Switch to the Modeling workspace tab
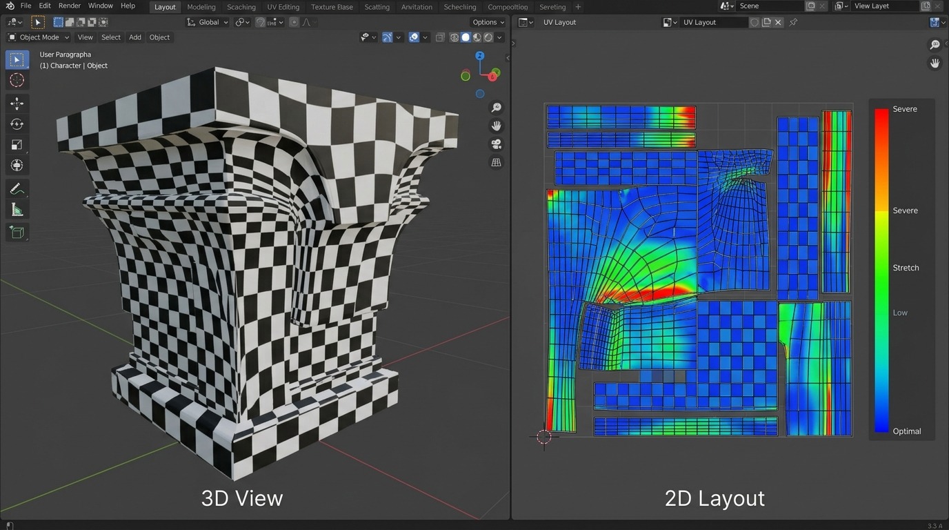The width and height of the screenshot is (949, 530). point(201,7)
